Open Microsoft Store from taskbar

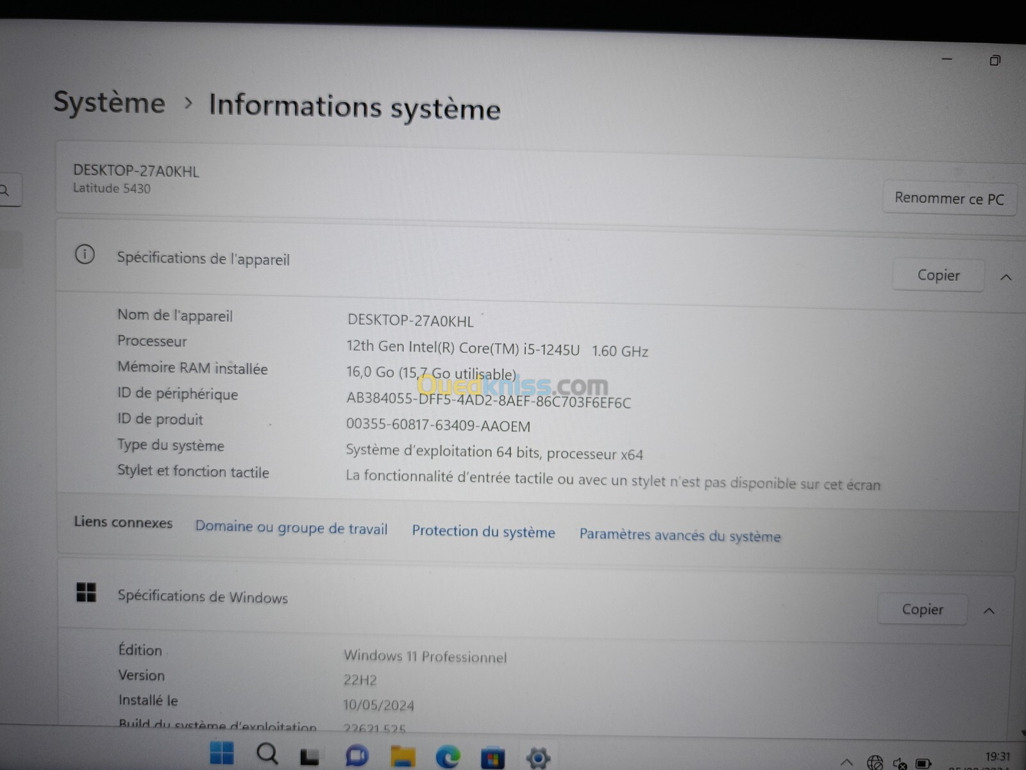point(492,758)
